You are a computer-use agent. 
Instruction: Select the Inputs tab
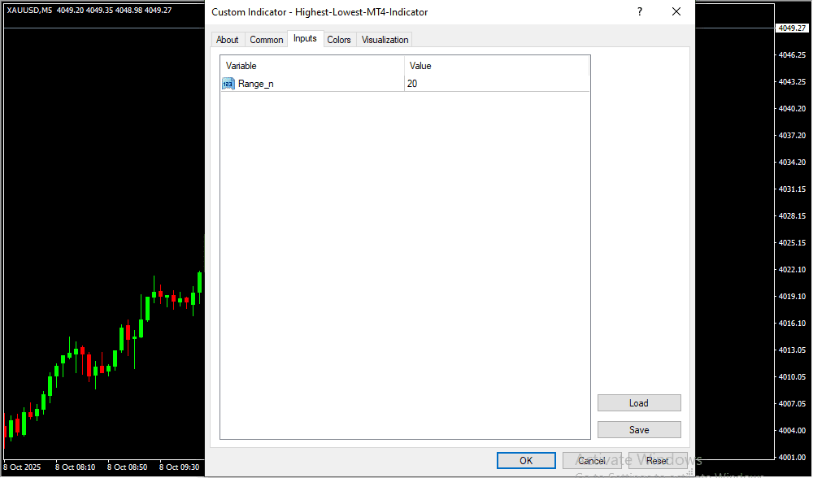click(305, 39)
